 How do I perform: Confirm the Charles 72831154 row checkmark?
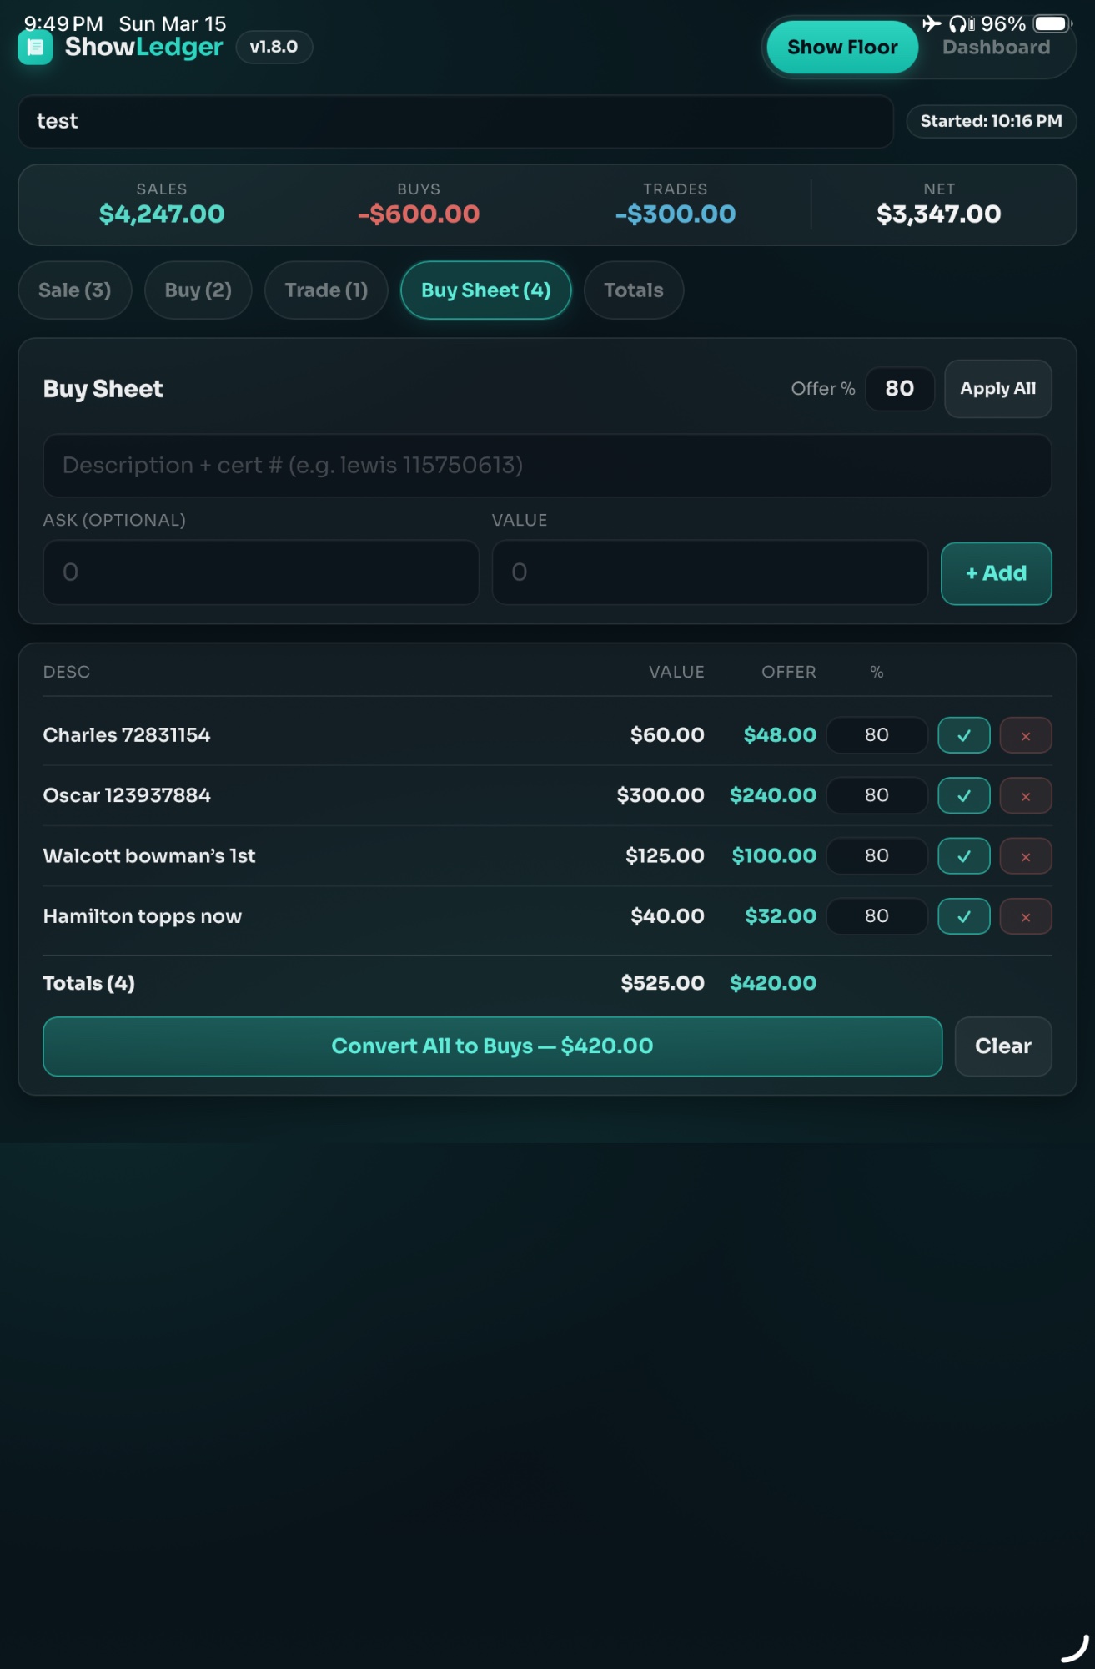coord(963,735)
